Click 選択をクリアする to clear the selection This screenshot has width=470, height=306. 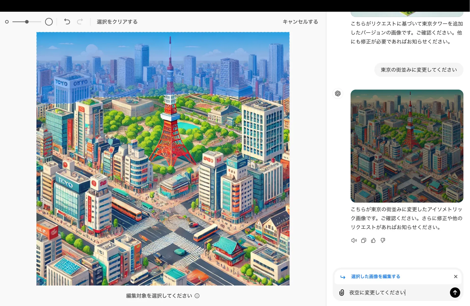tap(116, 22)
